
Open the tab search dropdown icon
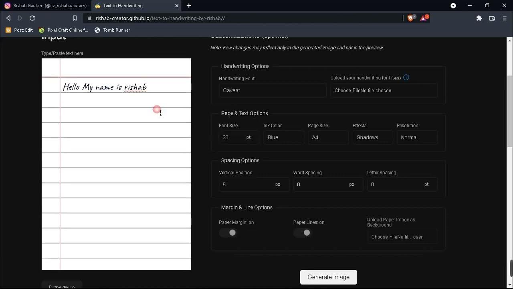point(453,6)
